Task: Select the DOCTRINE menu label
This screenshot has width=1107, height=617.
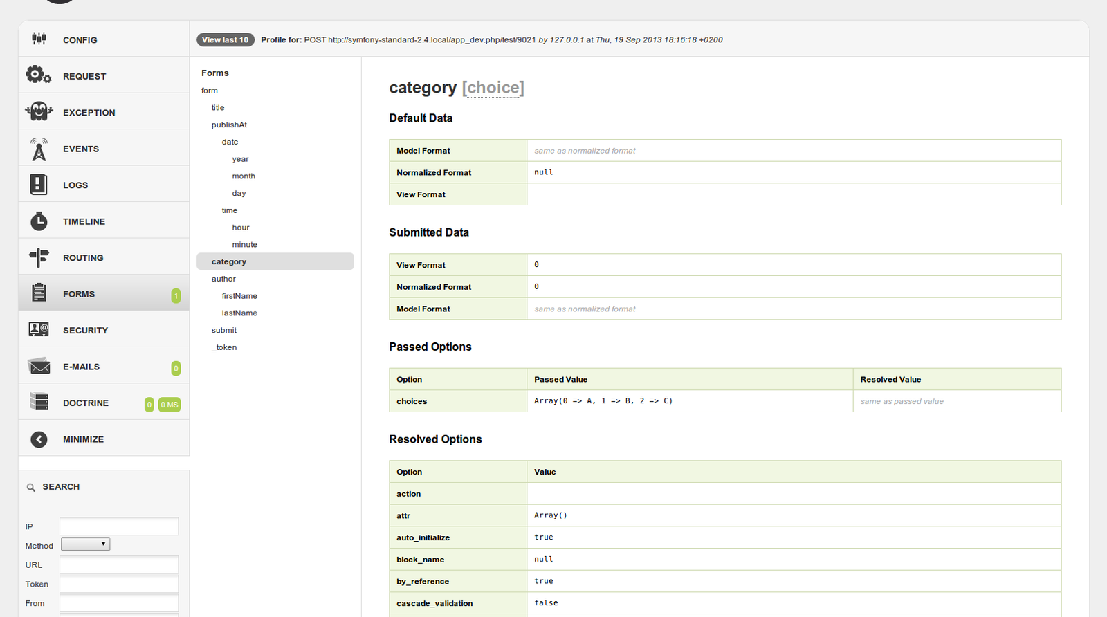Action: point(86,403)
